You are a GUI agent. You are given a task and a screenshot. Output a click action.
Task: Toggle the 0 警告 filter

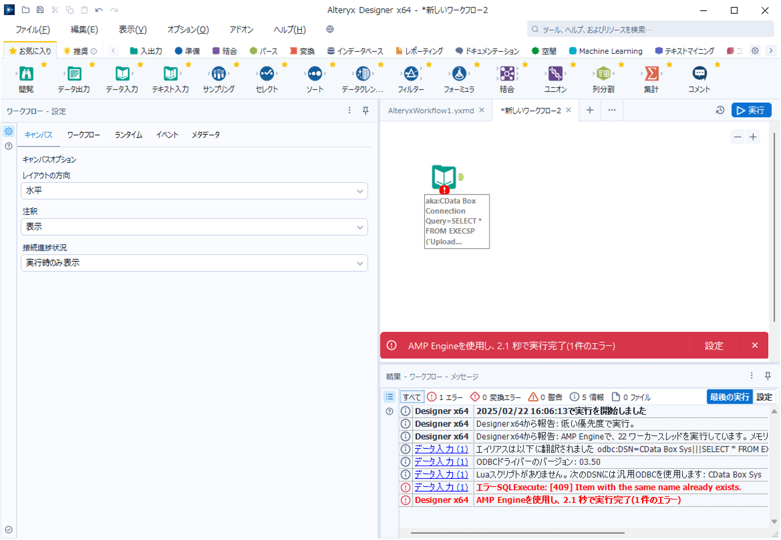click(x=545, y=397)
